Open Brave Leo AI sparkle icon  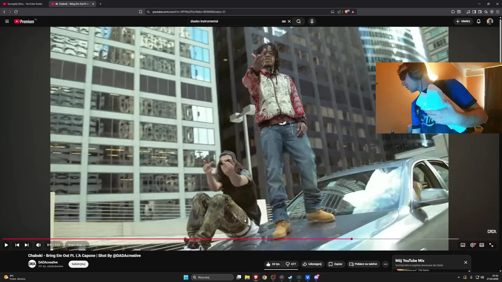pyautogui.click(x=486, y=12)
